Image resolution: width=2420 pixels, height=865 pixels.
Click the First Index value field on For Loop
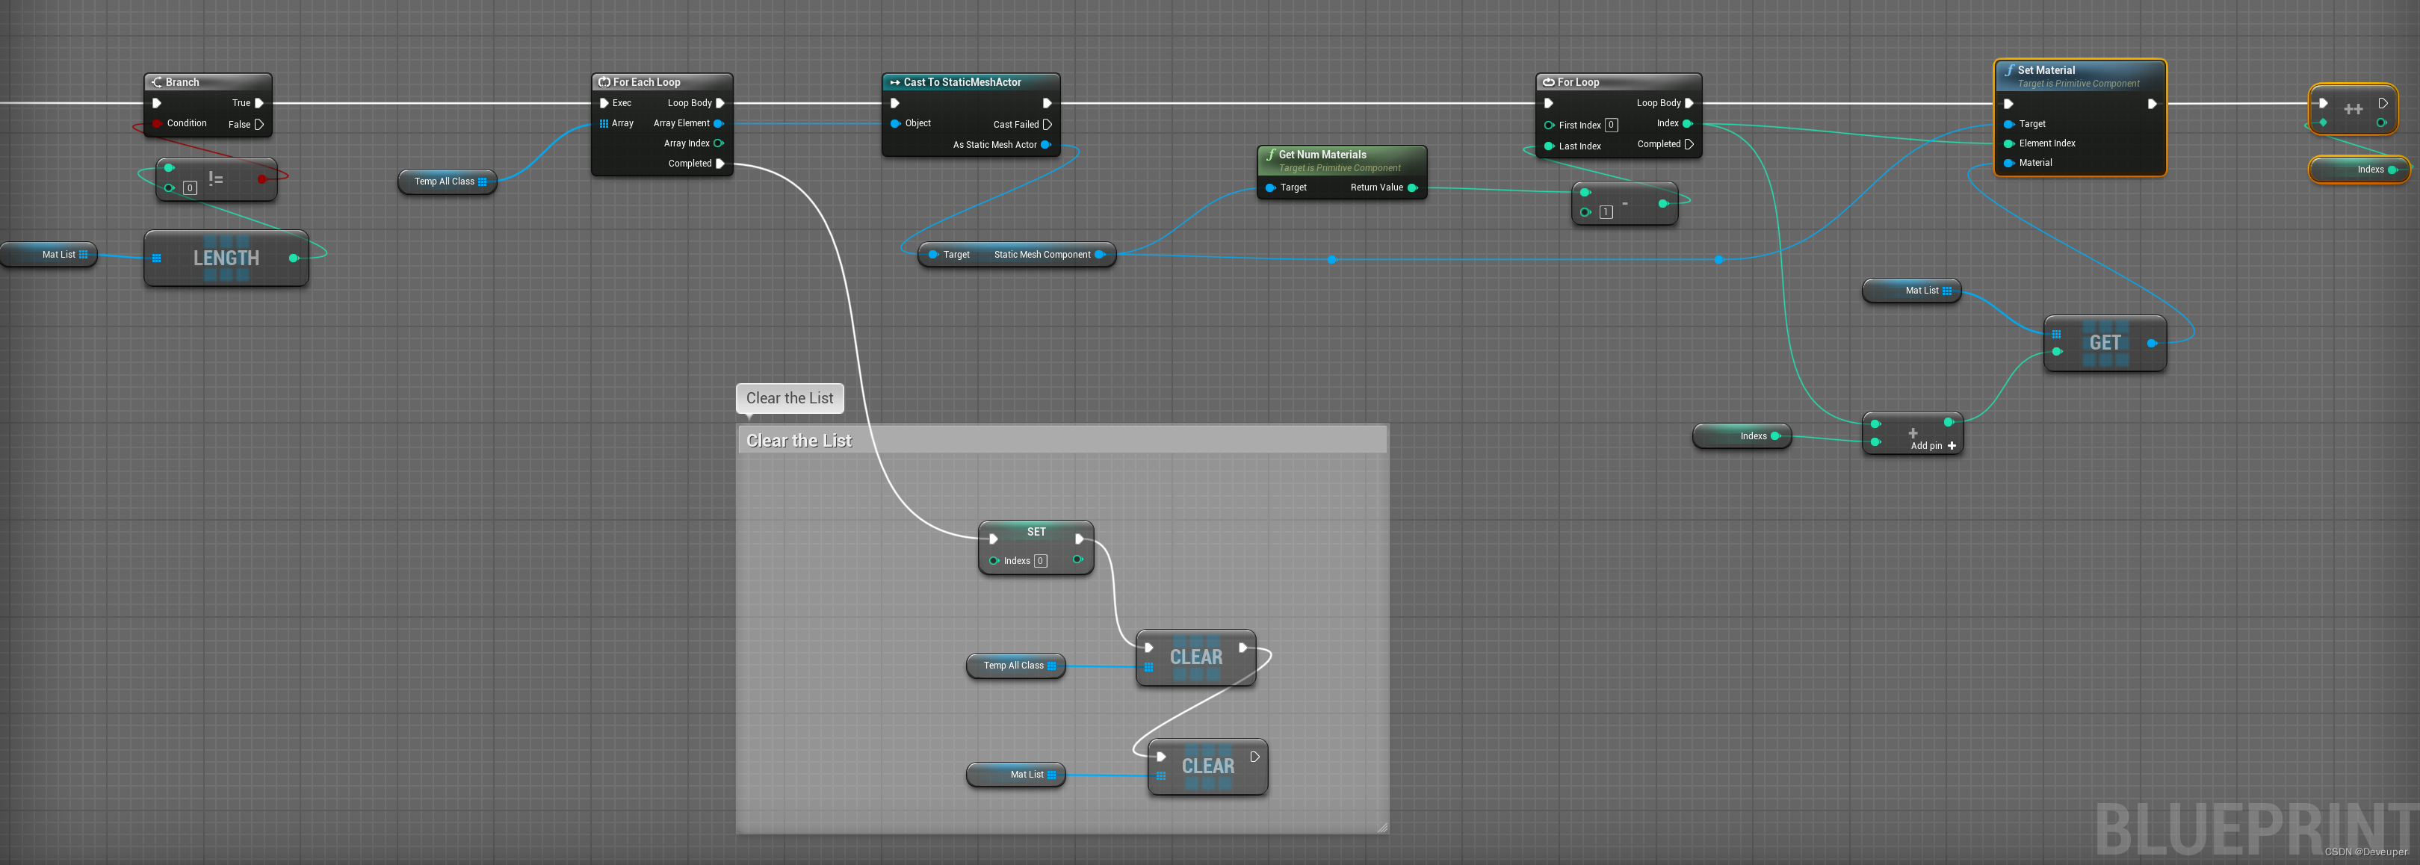click(1612, 124)
